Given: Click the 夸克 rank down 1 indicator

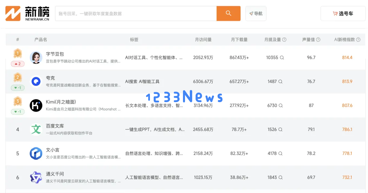Looking at the screenshot, I should (18, 88).
